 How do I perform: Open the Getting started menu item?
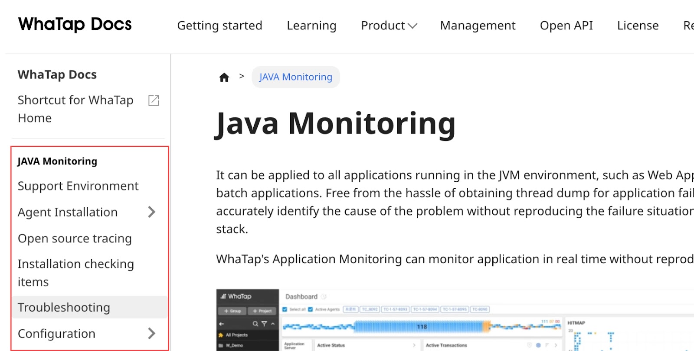click(219, 26)
